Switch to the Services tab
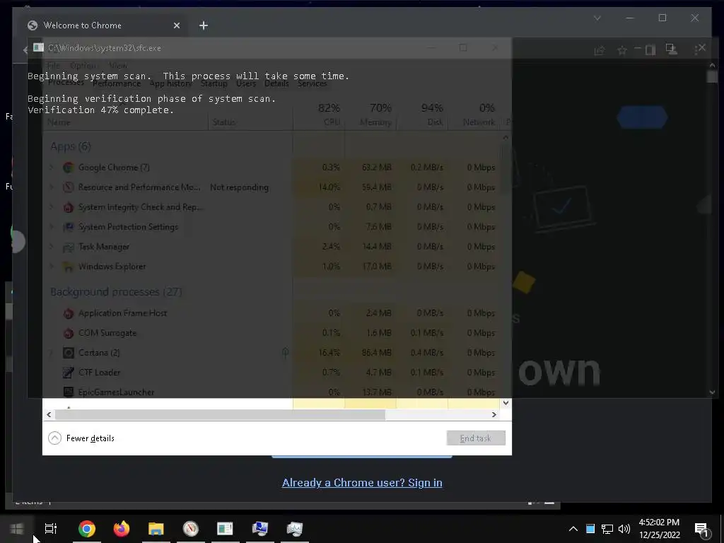 (312, 83)
